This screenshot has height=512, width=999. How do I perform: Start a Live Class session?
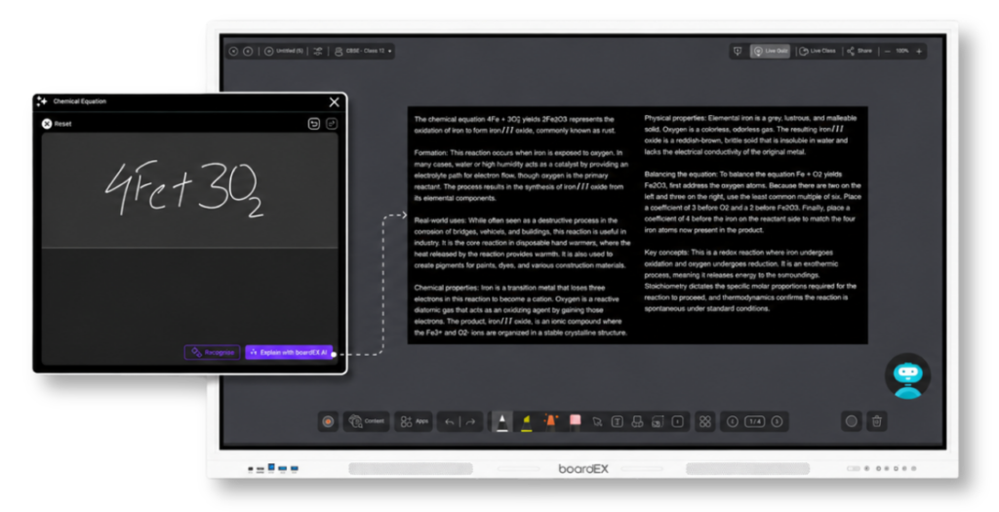click(x=818, y=51)
